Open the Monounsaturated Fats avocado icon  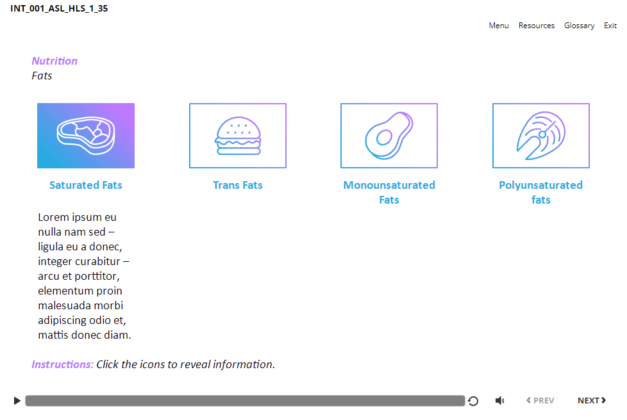(x=389, y=136)
